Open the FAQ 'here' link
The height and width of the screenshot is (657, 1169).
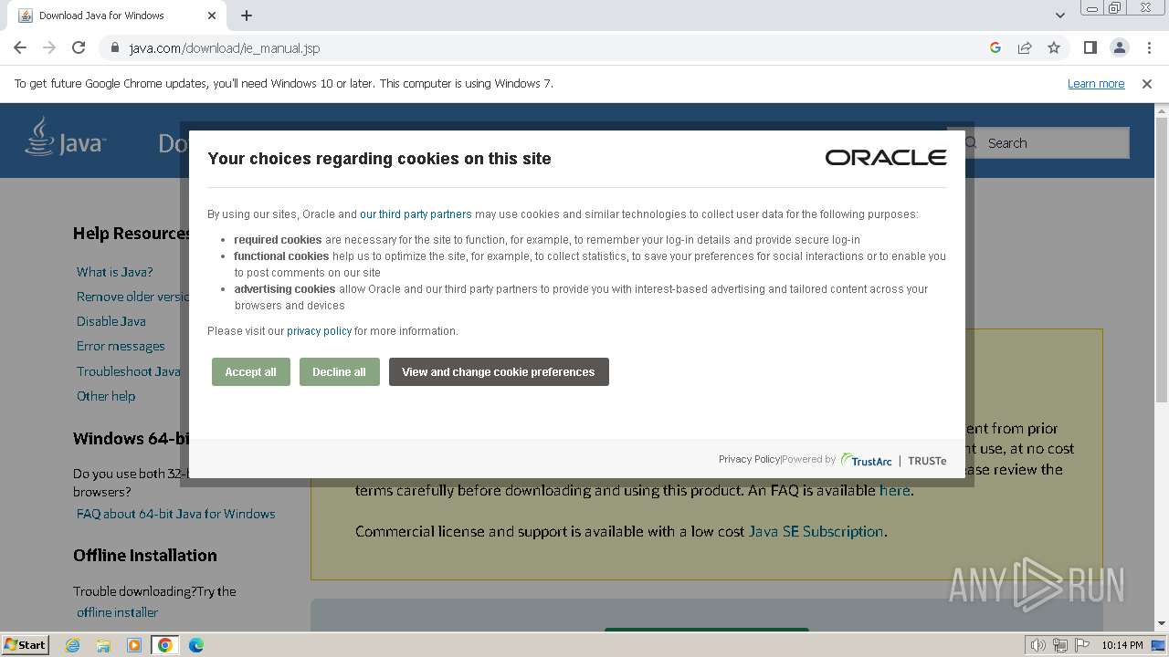pos(894,490)
